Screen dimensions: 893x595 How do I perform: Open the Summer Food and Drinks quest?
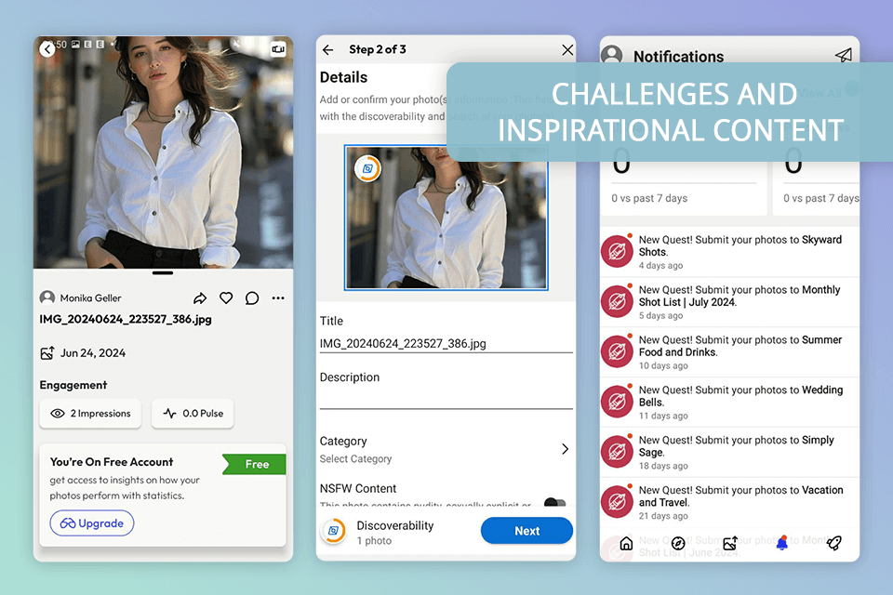(729, 352)
